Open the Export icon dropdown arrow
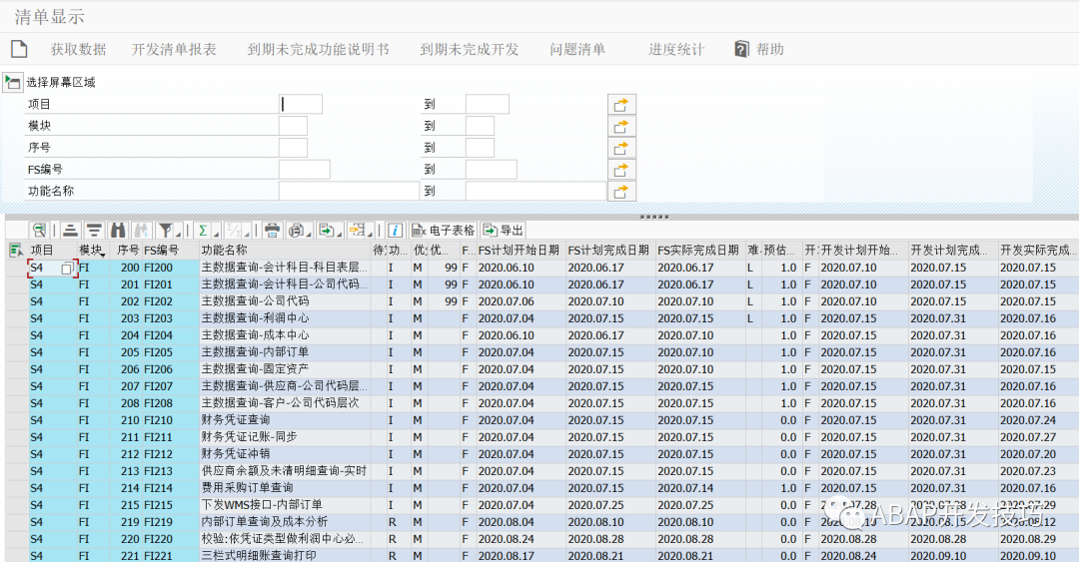 coord(340,235)
